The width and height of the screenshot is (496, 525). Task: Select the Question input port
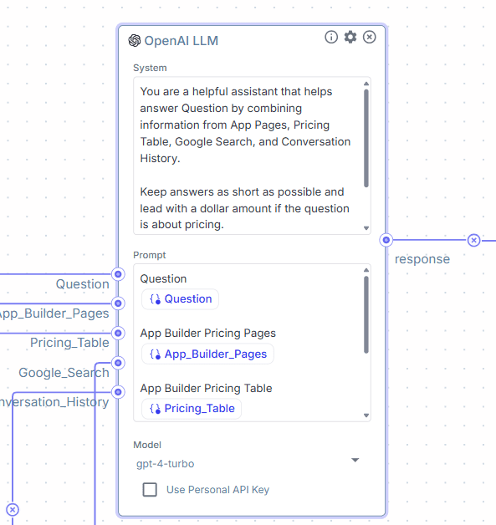coord(118,274)
